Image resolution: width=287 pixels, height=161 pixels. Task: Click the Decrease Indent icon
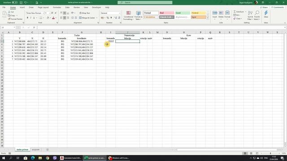click(x=72, y=18)
